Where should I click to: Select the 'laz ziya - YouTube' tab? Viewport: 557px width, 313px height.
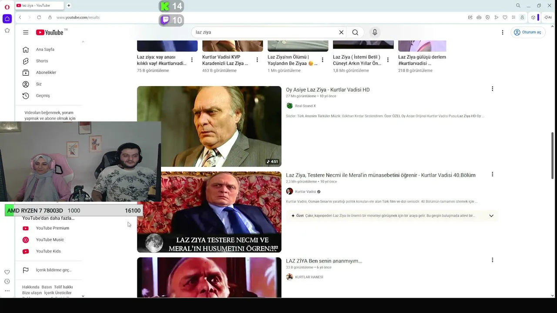click(39, 6)
